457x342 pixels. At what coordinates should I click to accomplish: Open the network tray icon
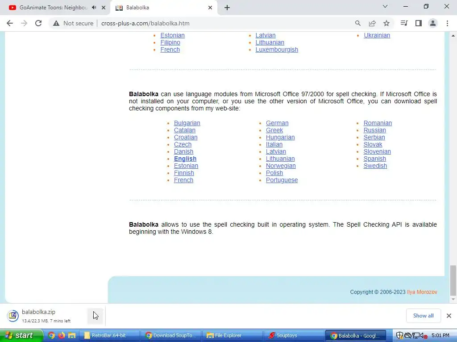tap(416, 336)
